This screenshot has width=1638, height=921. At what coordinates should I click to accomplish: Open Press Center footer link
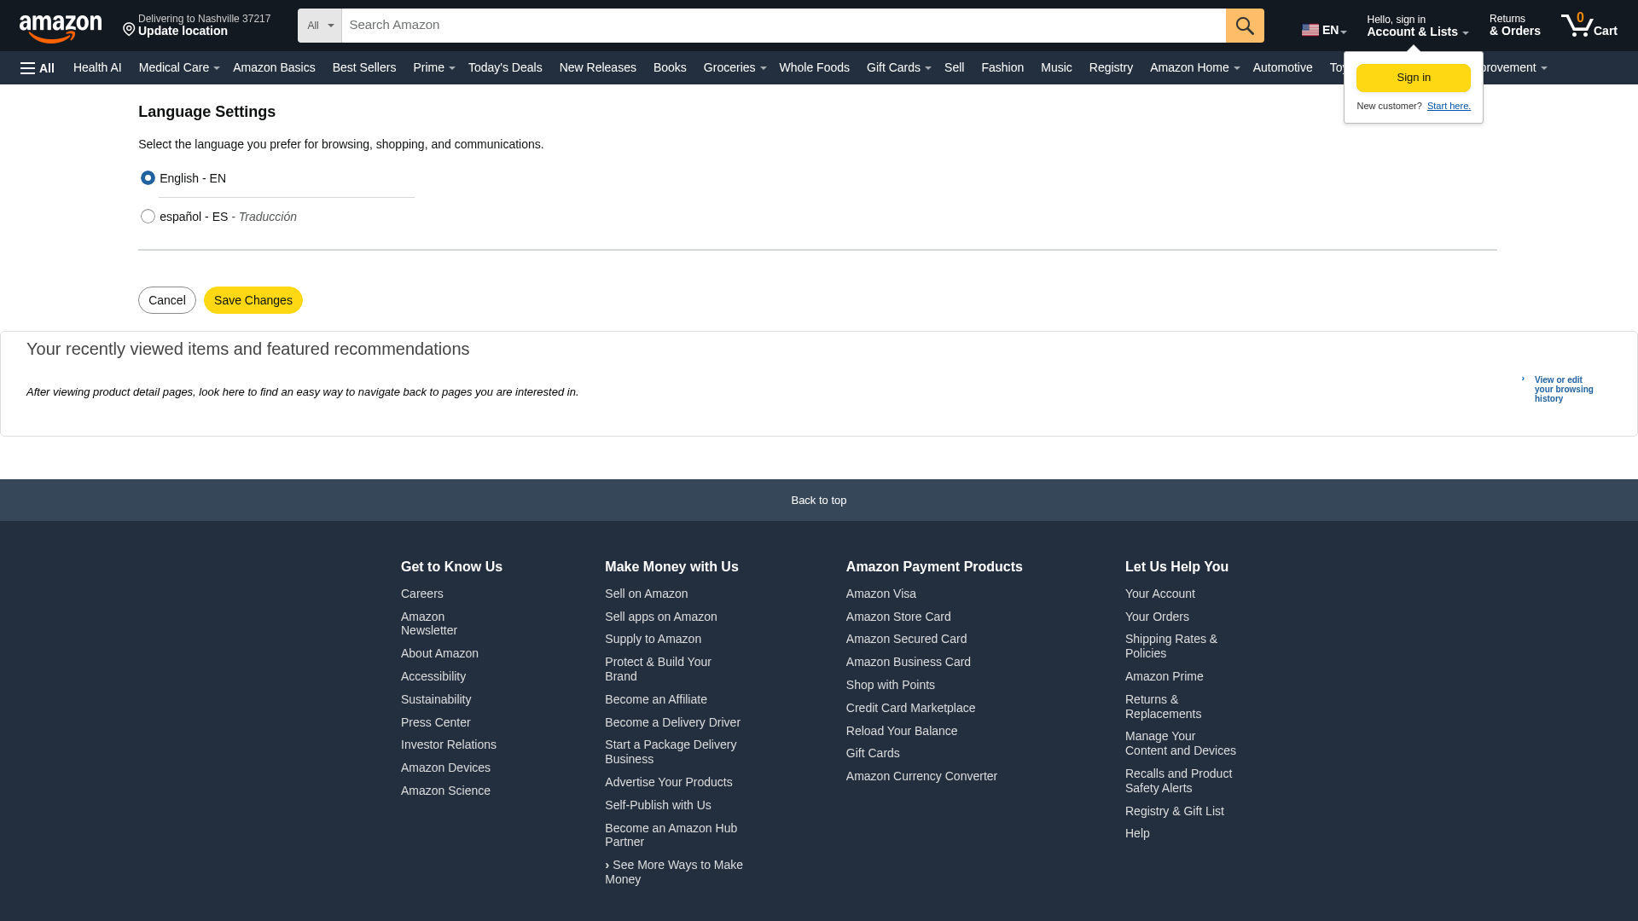(x=436, y=722)
